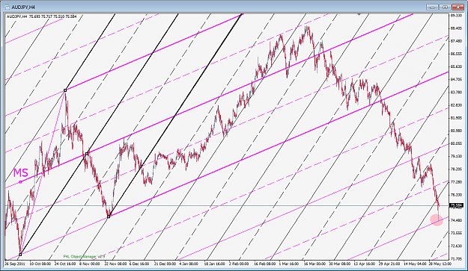Image resolution: width=468 pixels, height=271 pixels.
Task: Click the AUDJPY,H4 OHLC info text in chart corner
Action: (x=42, y=16)
